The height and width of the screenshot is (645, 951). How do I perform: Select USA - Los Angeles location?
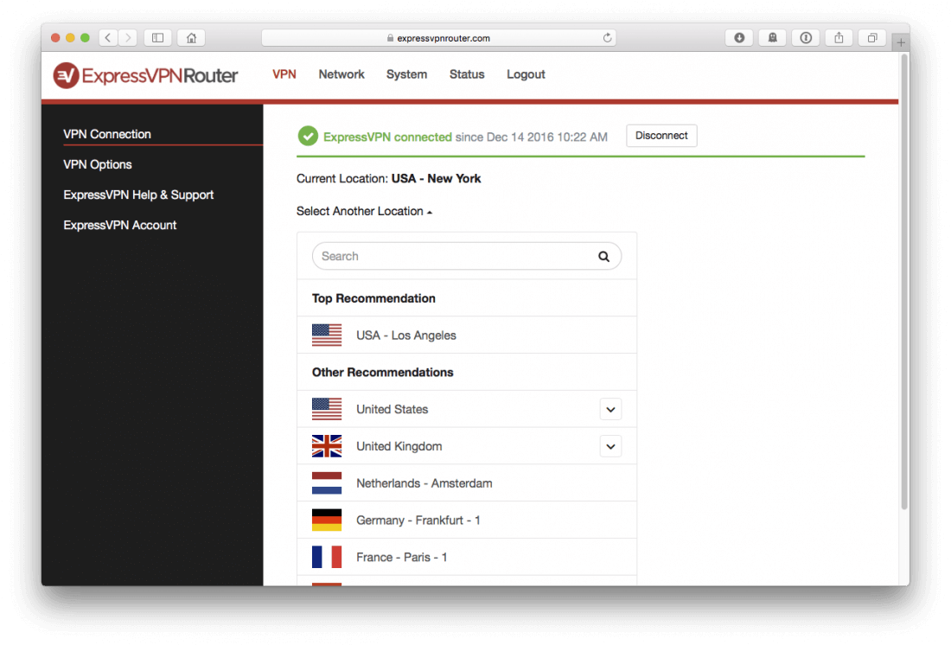(406, 335)
